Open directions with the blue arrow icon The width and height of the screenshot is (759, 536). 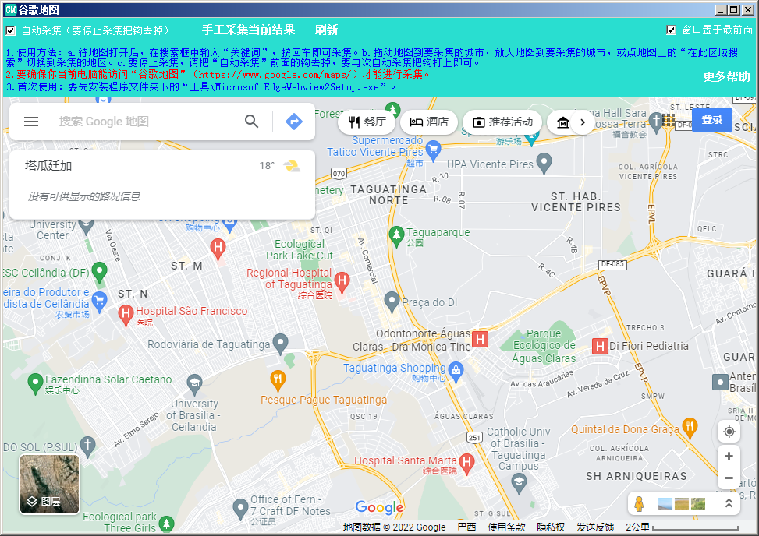coord(293,122)
